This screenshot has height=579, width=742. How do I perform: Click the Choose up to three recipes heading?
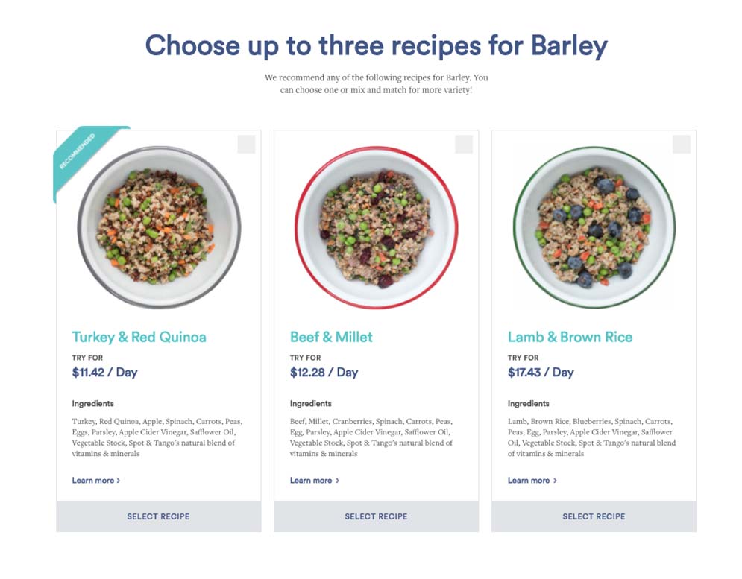[376, 46]
